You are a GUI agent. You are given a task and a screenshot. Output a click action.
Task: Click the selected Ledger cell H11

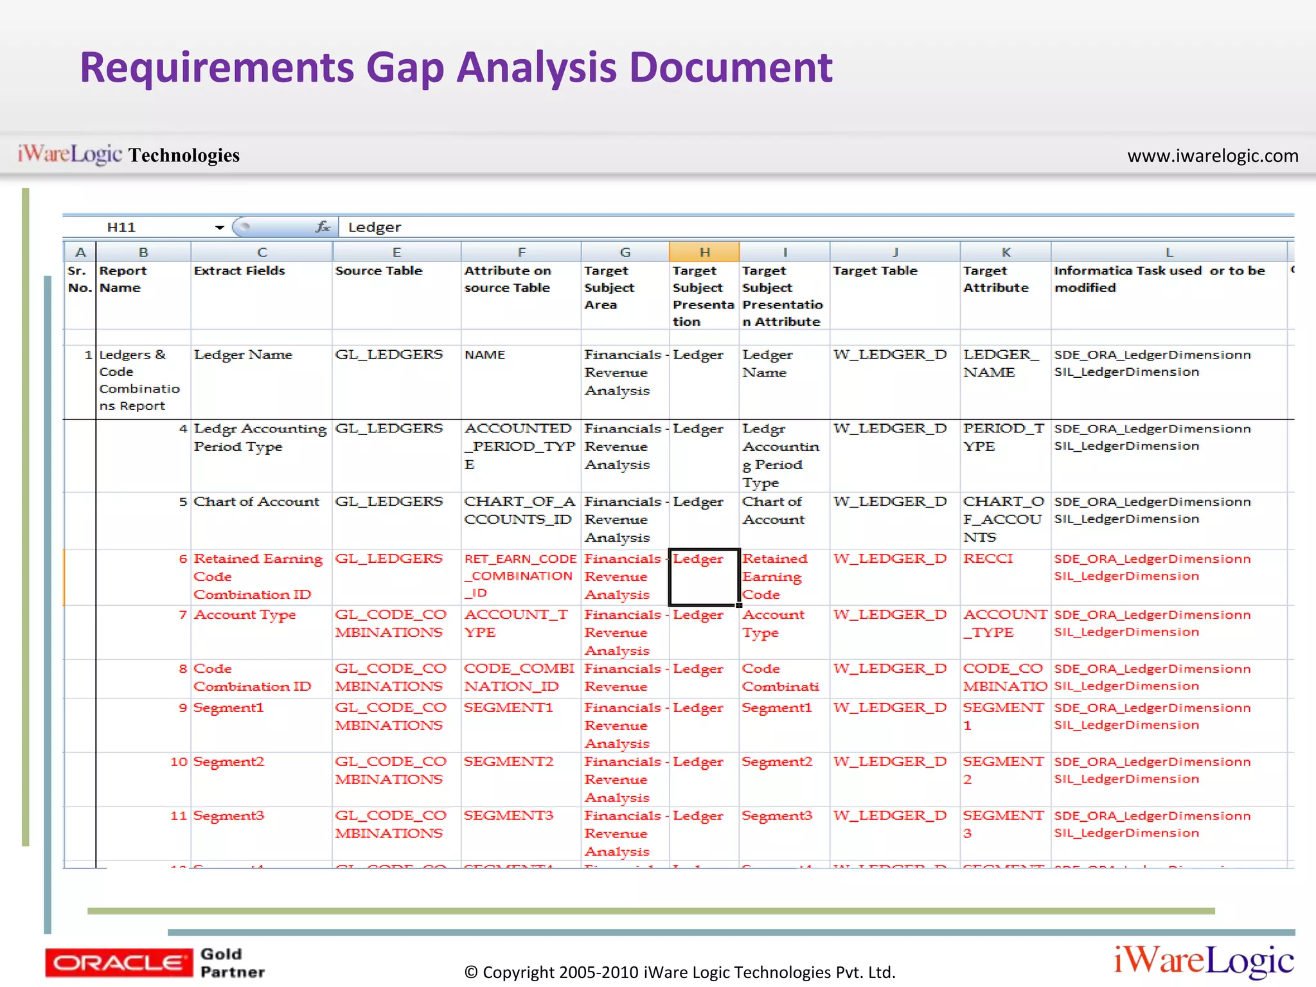(704, 577)
